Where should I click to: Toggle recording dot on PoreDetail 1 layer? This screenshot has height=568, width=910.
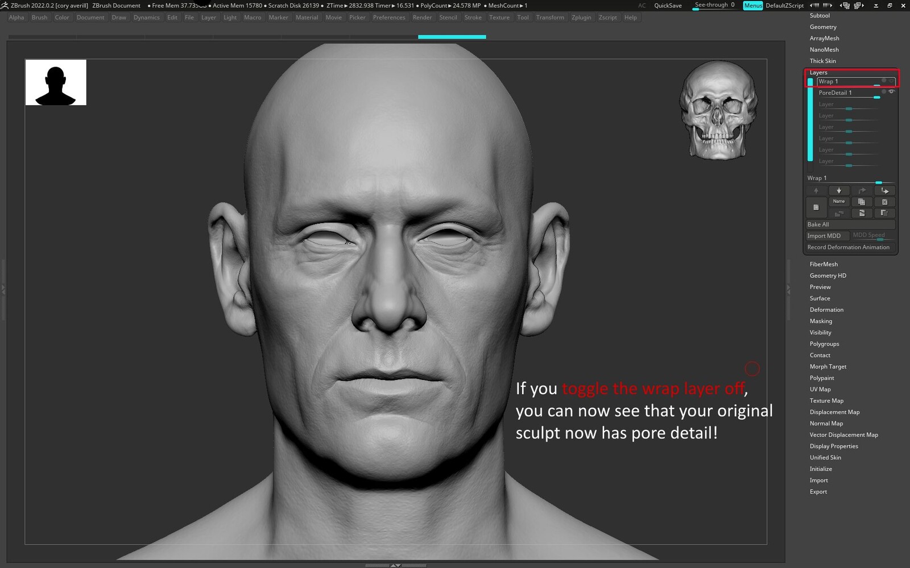coord(884,91)
